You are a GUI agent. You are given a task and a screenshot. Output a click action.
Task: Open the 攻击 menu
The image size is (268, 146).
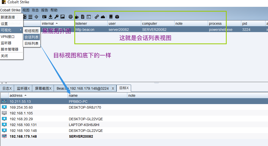pos(35,10)
